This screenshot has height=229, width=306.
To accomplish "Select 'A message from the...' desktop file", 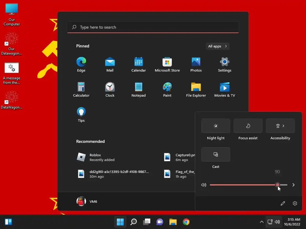I will (12, 74).
